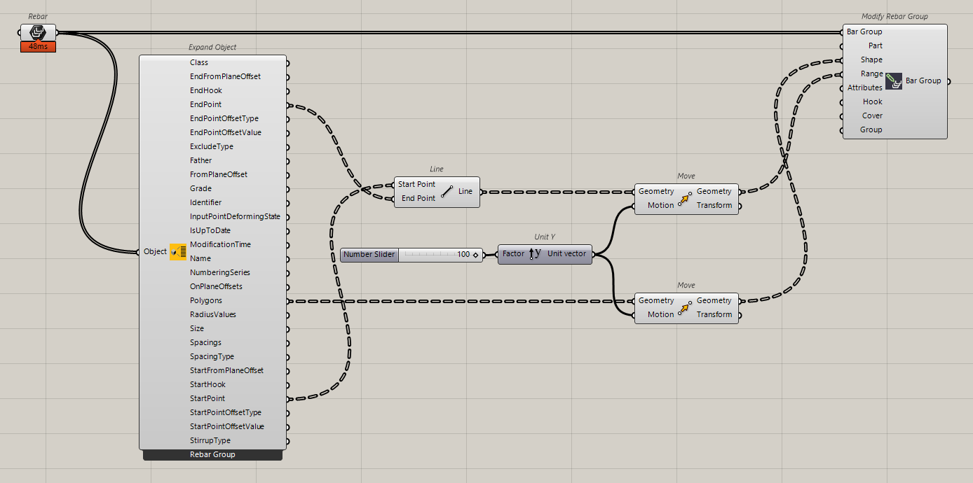Click the Line component icon
Image resolution: width=973 pixels, height=483 pixels.
click(447, 191)
